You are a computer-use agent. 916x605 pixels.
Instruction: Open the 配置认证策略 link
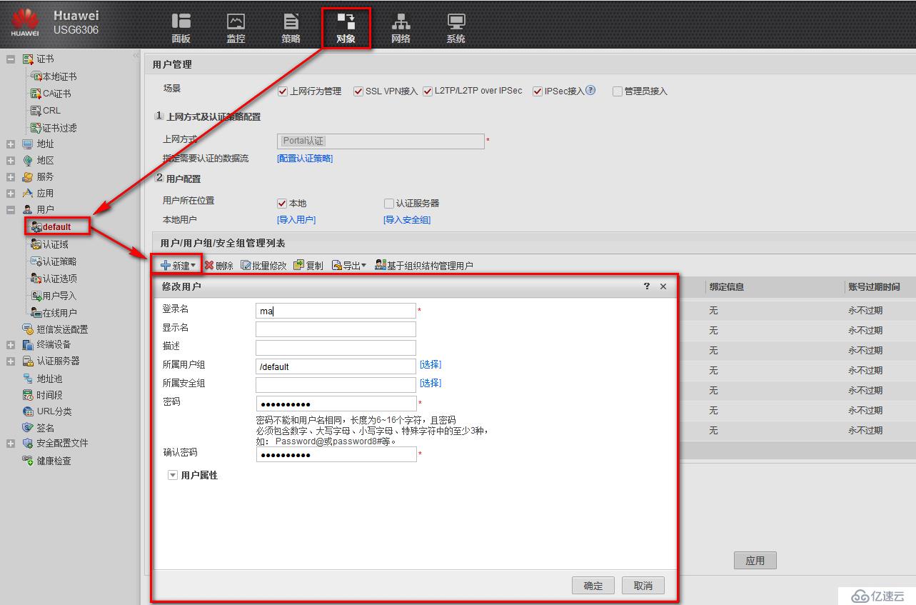pos(305,159)
